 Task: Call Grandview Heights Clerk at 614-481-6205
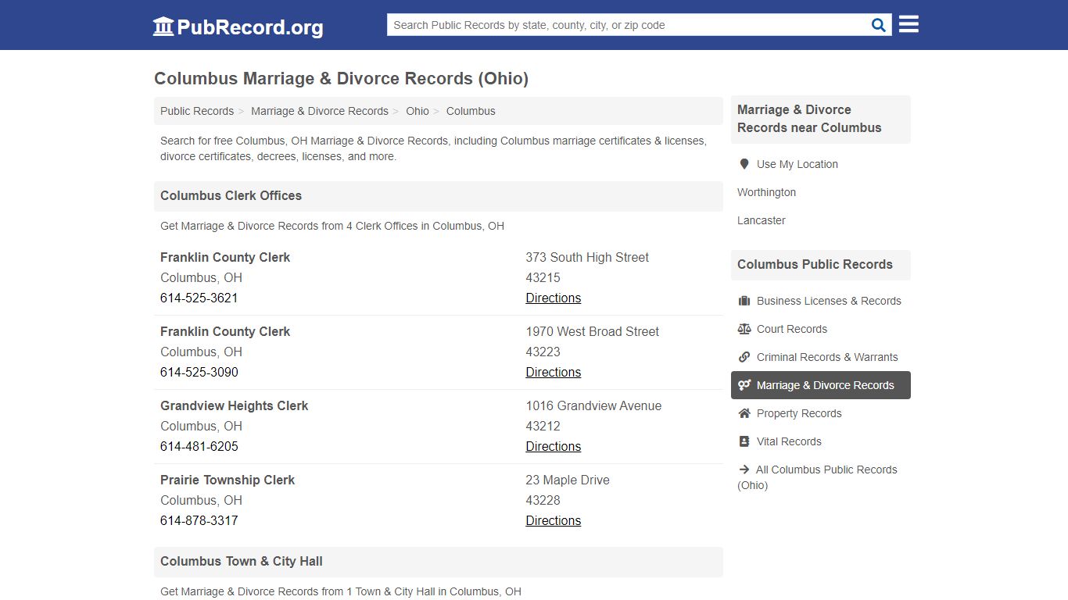[x=199, y=446]
